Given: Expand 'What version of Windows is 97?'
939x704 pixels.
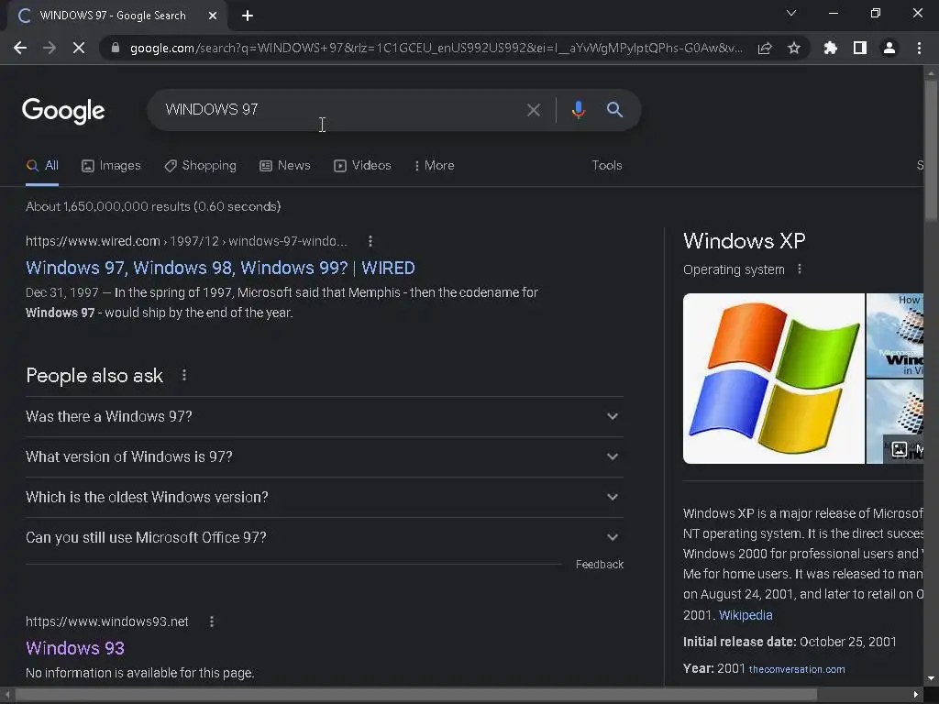Looking at the screenshot, I should (x=324, y=456).
